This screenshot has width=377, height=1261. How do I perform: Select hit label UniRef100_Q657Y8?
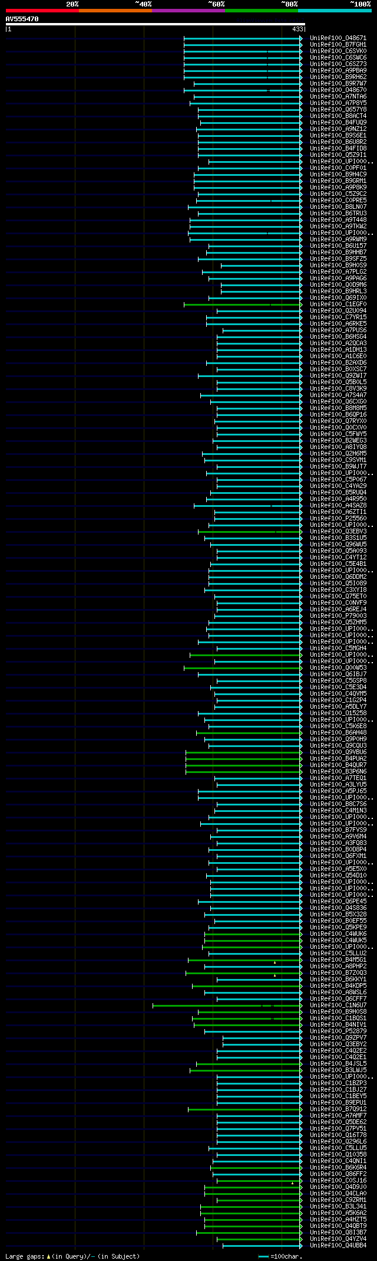(338, 109)
